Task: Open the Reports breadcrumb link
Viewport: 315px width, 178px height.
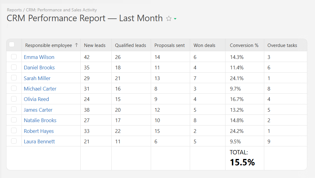Action: click(14, 10)
